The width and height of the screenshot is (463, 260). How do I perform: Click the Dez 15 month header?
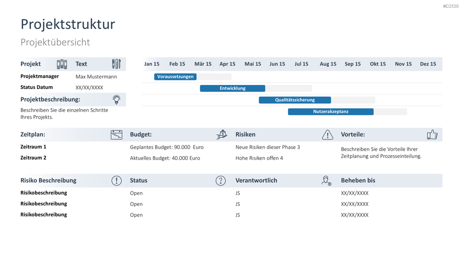(428, 64)
